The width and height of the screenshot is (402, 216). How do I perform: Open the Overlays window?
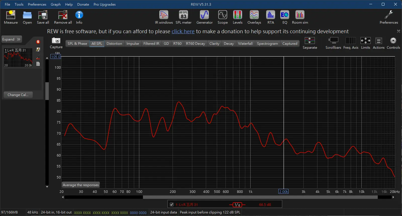[x=254, y=17]
